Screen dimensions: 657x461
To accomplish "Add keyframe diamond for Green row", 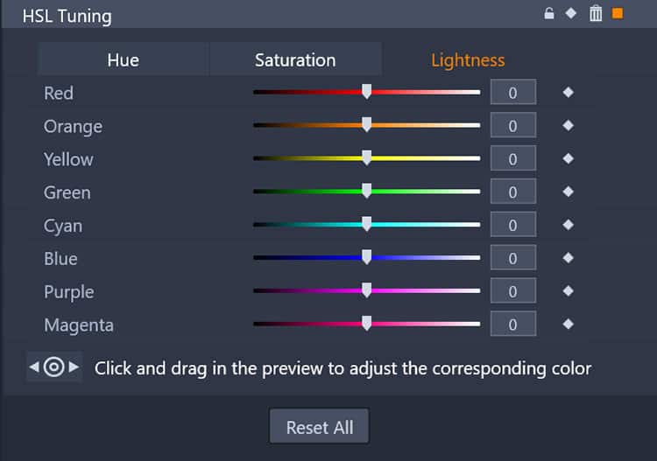I will click(x=569, y=192).
